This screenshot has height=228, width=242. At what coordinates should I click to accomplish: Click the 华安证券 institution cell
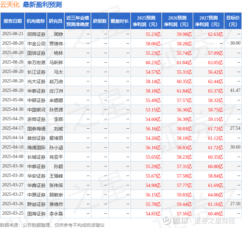pos(36,176)
